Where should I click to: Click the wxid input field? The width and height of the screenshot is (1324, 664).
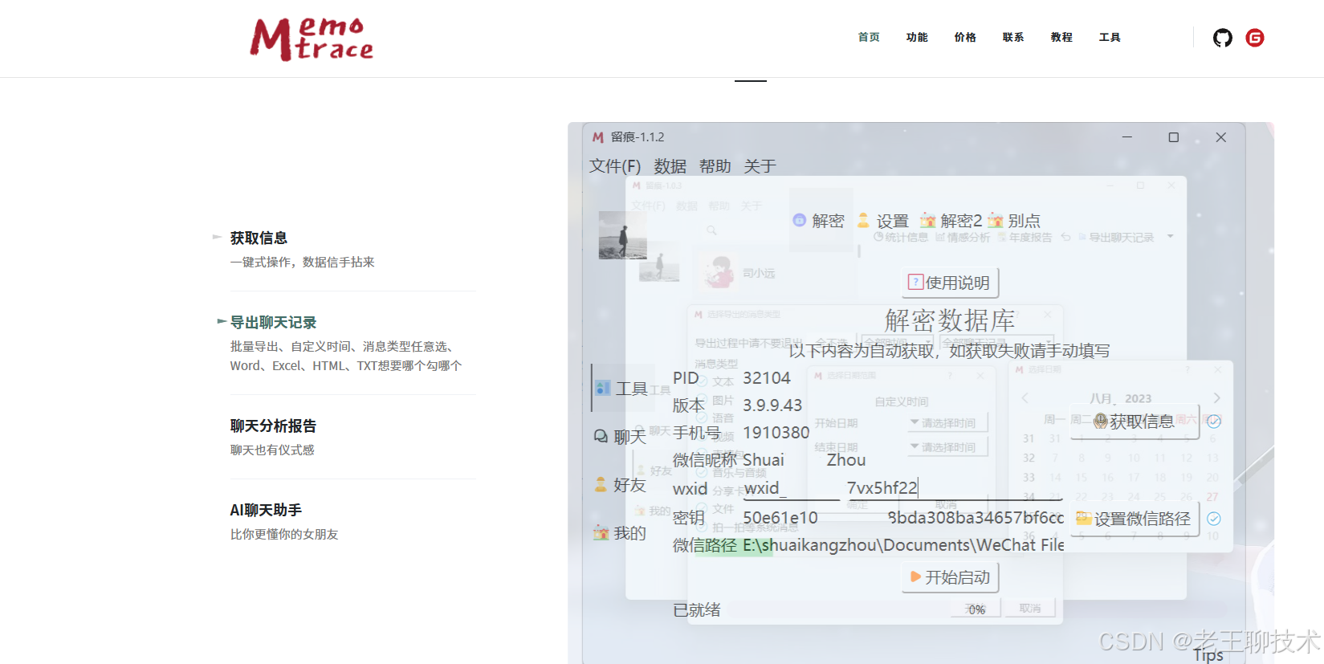pos(902,488)
